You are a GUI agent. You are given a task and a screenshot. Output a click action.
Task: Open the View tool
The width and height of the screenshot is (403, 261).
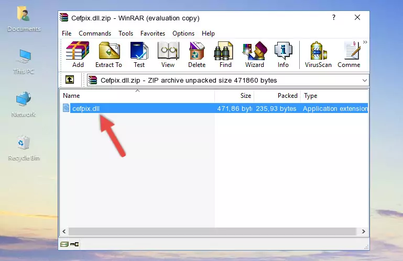168,55
